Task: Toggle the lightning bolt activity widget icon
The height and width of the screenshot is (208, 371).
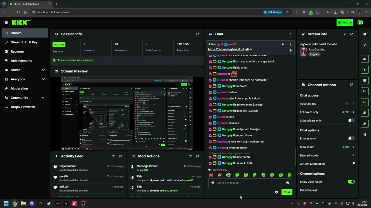Action: point(365,70)
